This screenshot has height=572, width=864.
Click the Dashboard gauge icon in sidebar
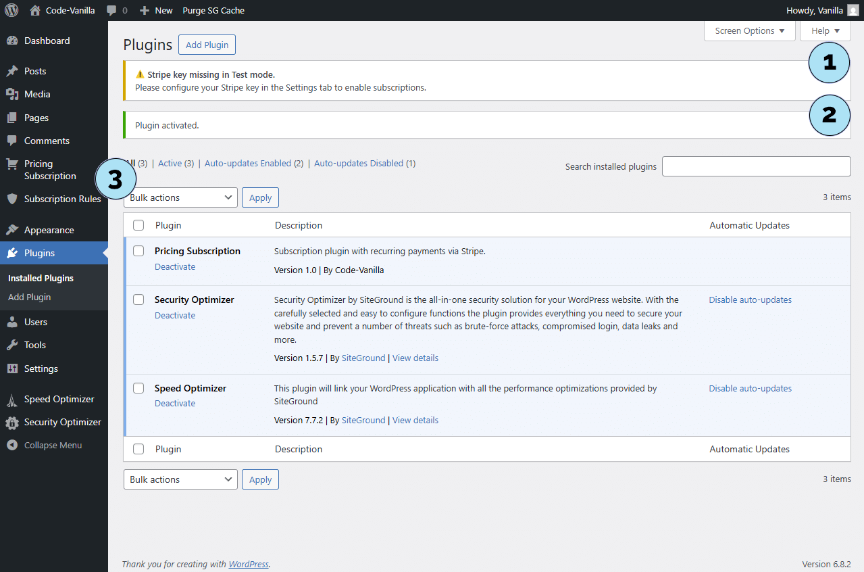11,41
